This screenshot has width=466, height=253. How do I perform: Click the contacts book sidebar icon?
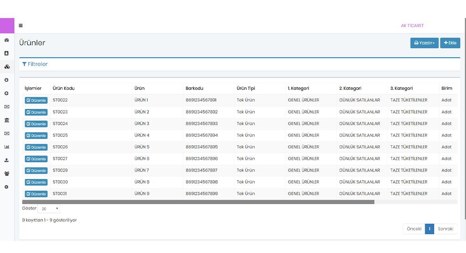tap(7, 53)
